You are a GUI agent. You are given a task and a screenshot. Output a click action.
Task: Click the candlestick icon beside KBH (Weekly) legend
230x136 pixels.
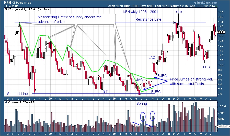[x=6, y=9]
